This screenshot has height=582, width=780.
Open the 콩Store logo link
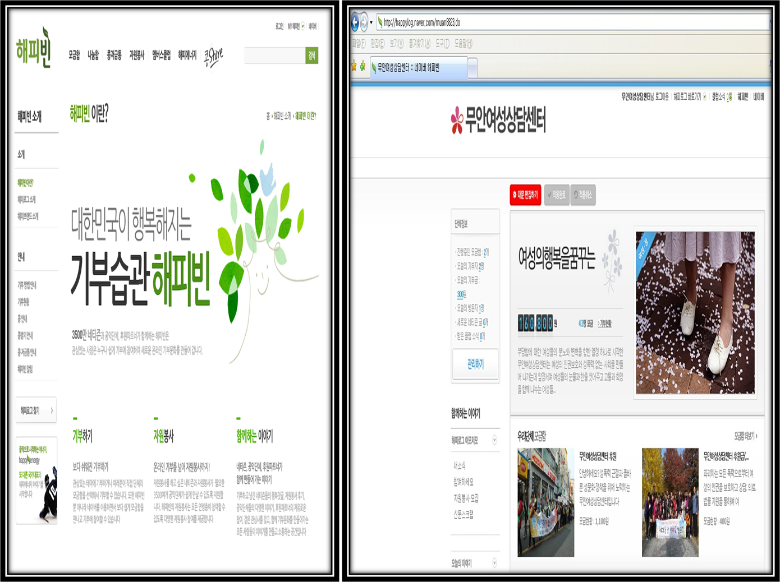click(213, 56)
